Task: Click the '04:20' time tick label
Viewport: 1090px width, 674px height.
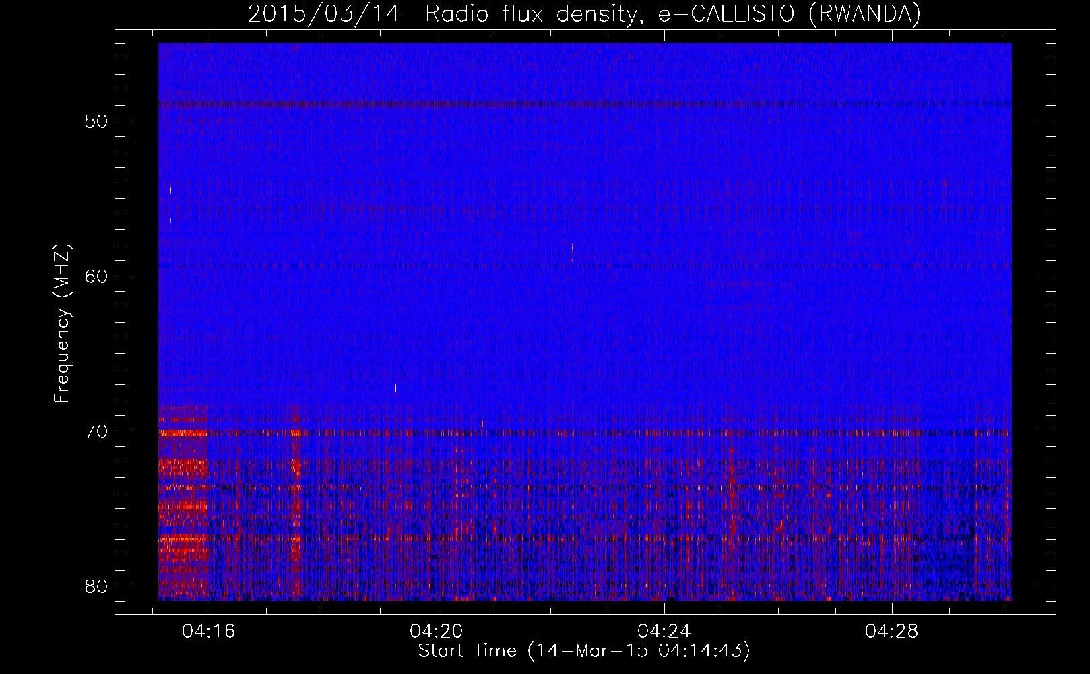Action: (437, 632)
